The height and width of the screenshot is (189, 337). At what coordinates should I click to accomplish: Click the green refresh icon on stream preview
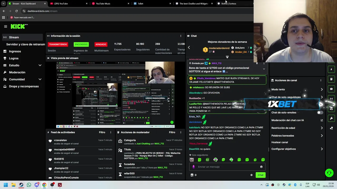pos(172,122)
